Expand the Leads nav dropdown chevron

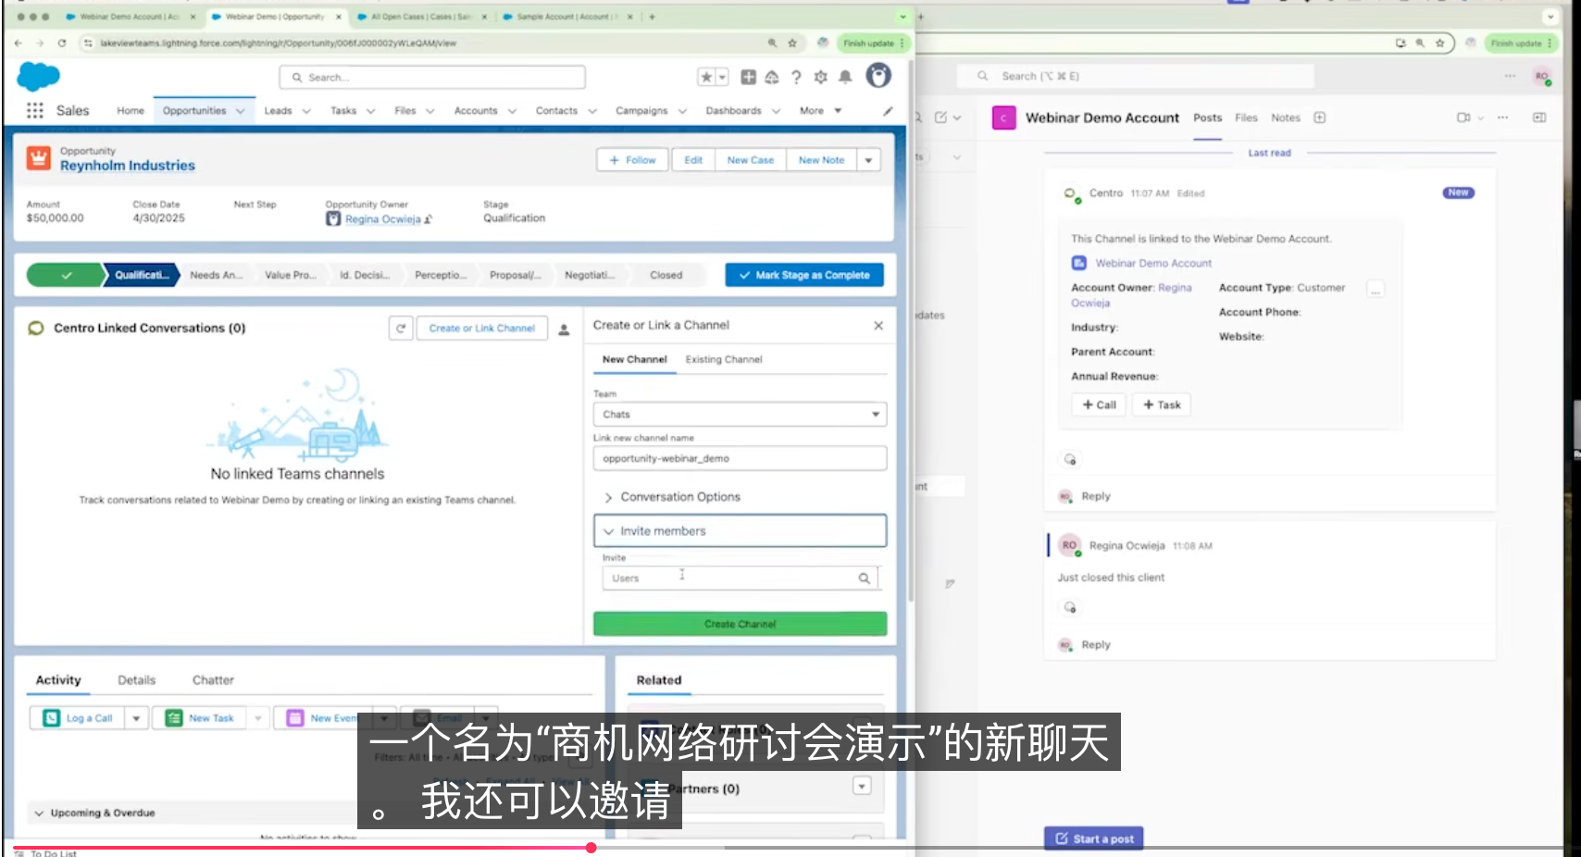(306, 111)
